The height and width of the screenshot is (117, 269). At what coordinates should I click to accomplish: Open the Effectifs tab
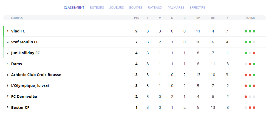(x=197, y=8)
